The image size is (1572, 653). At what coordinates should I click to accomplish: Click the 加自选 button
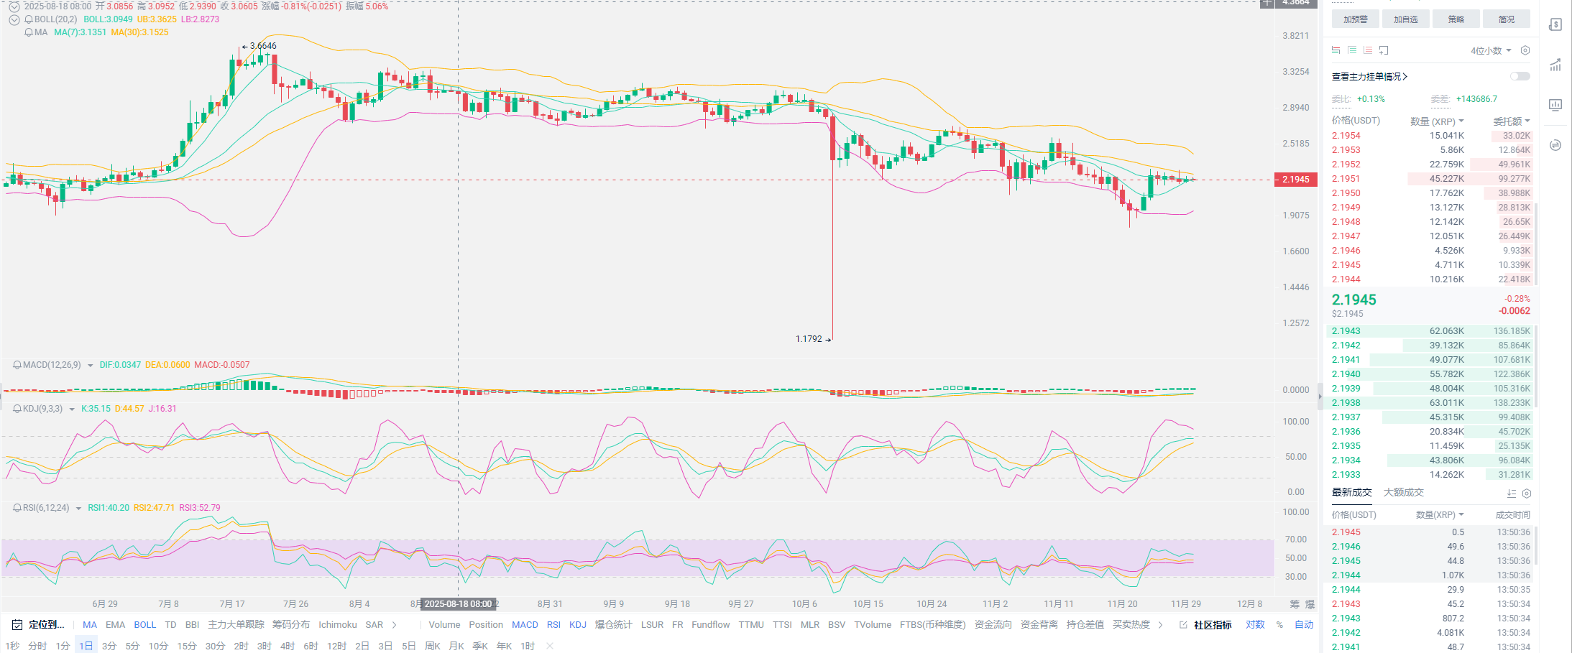[x=1405, y=19]
